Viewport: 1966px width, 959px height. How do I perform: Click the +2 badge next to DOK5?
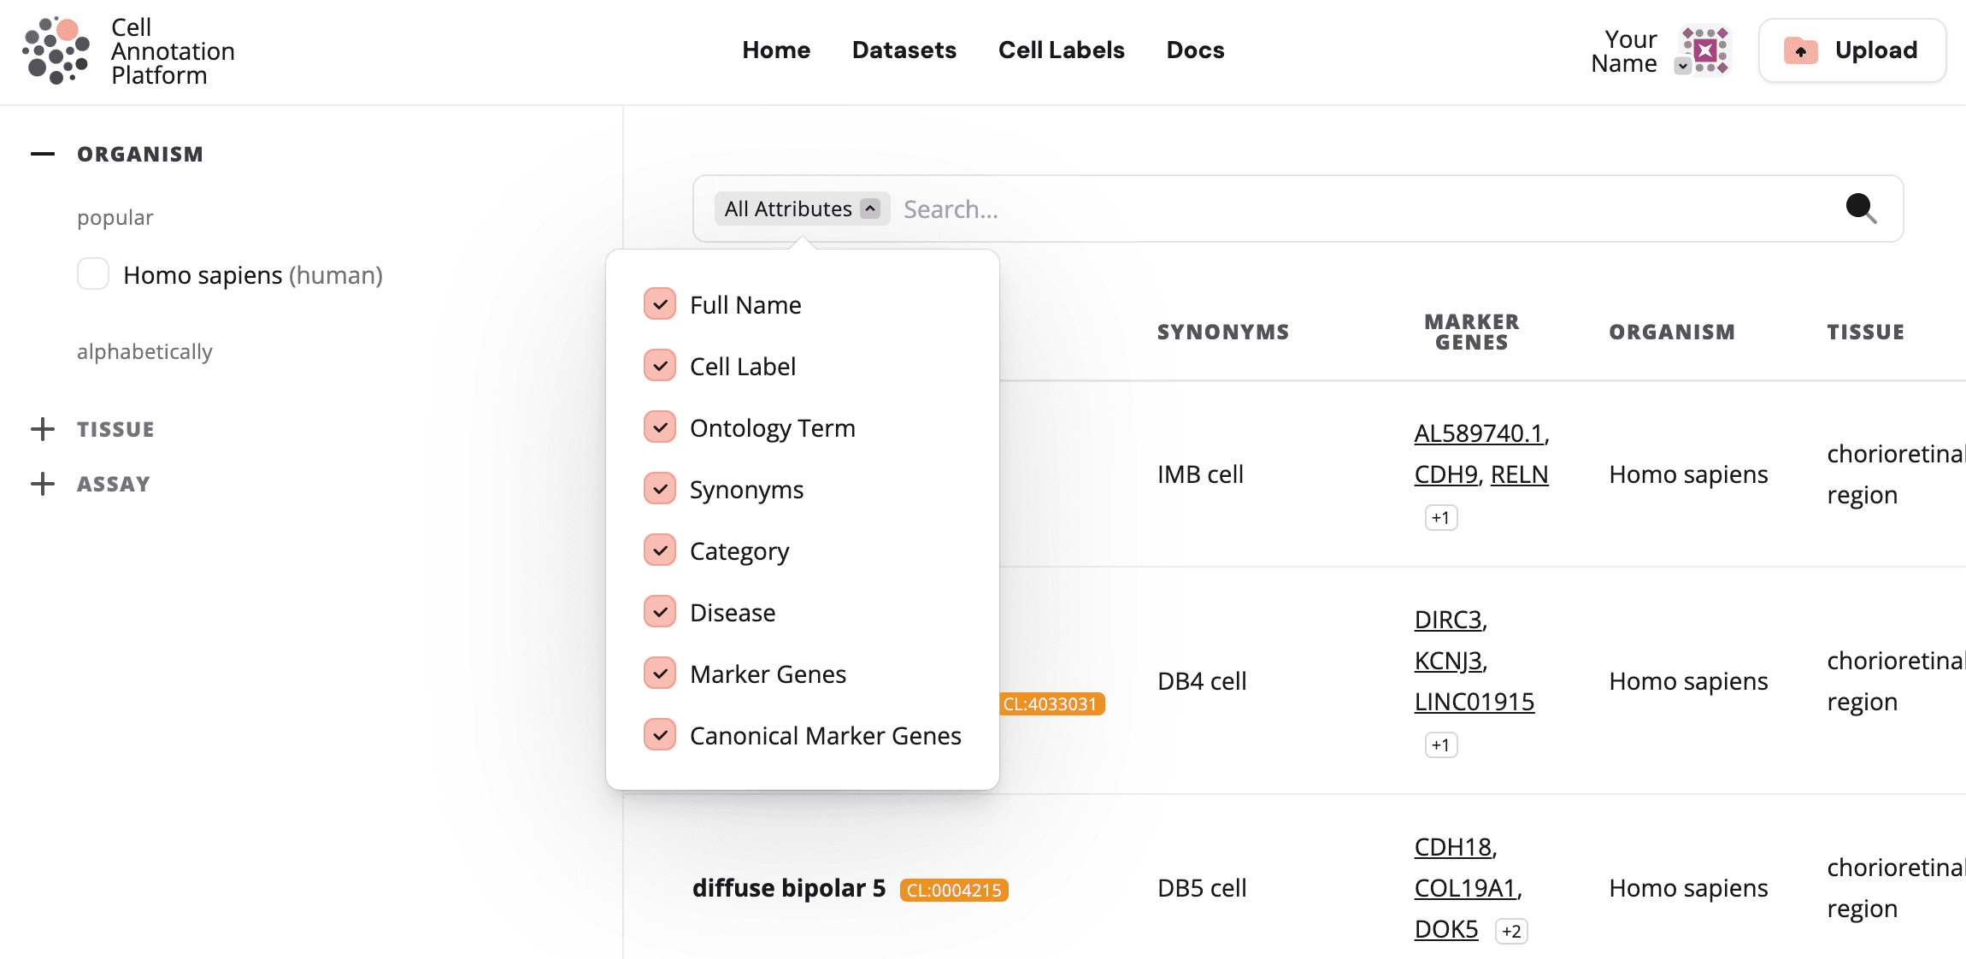coord(1510,931)
